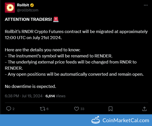Click the repost count 6
This screenshot has height=126, width=152.
pyautogui.click(x=47, y=109)
